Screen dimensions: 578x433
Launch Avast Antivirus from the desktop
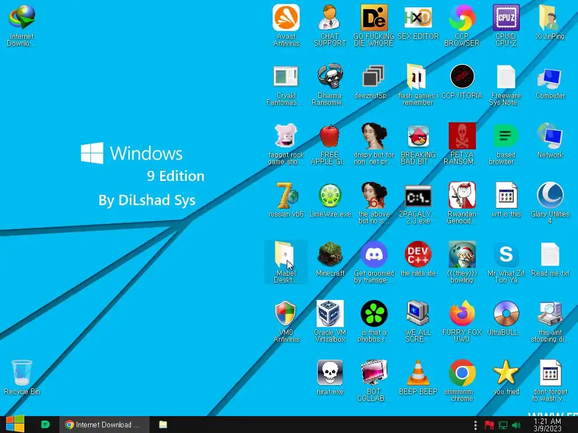(286, 25)
